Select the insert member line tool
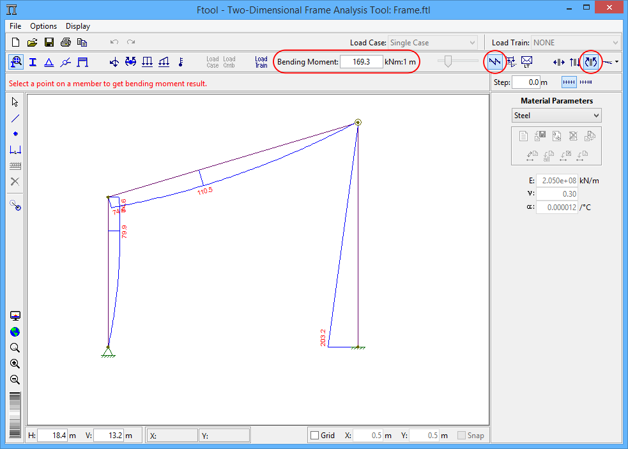The height and width of the screenshot is (449, 628). [x=15, y=118]
